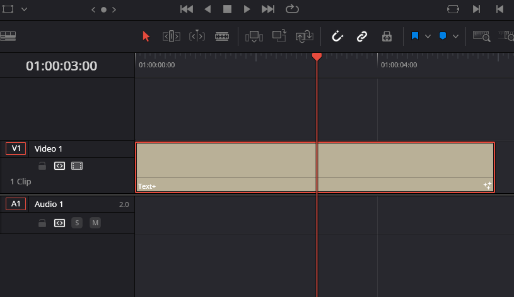The height and width of the screenshot is (297, 514).
Task: Click the Audio 1 track name
Action: click(x=49, y=204)
